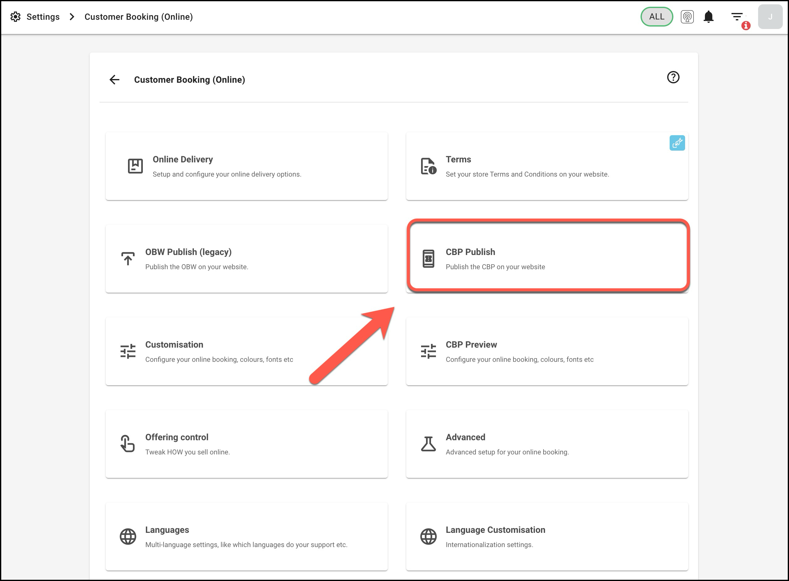Click the notifications bell icon
Image resolution: width=789 pixels, height=581 pixels.
[x=708, y=17]
